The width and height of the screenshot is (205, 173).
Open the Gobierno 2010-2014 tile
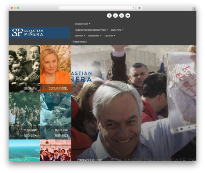click(24, 116)
